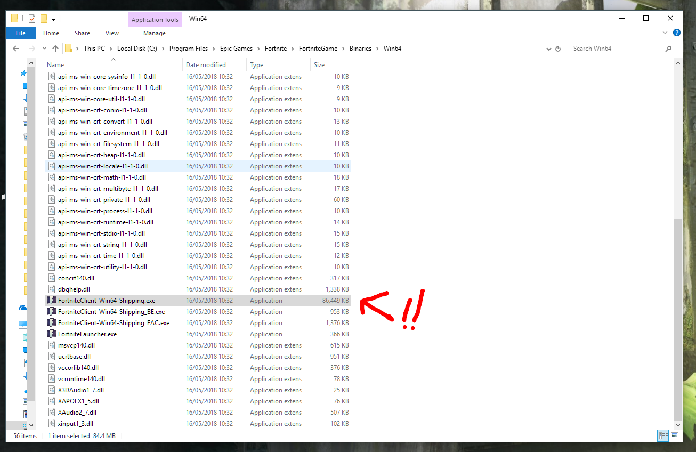Select the dbghelp.dll file icon
This screenshot has width=696, height=452.
tap(52, 289)
